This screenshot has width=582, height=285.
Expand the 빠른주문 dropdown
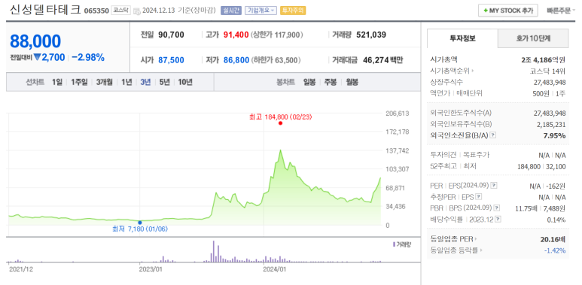tap(562, 11)
